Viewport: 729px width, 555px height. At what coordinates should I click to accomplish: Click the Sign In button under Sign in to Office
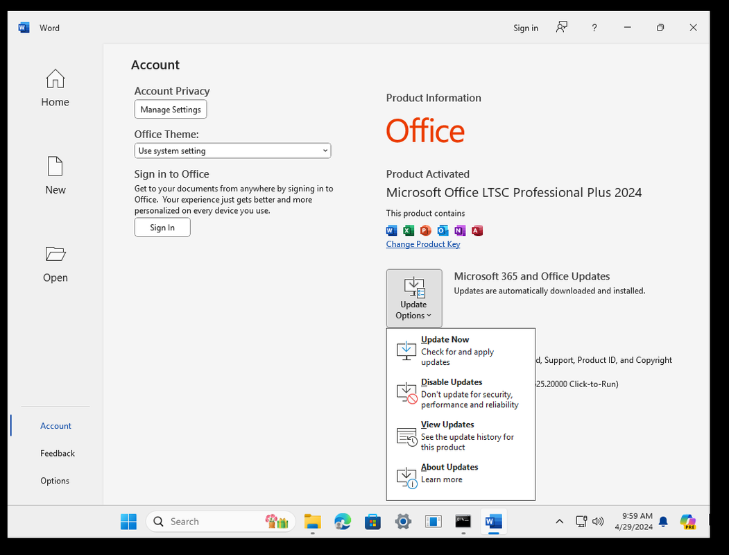tap(162, 228)
